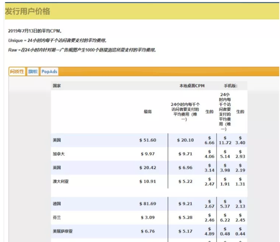This screenshot has width=280, height=242.
Task: Click the $ 11.72 mobile value
Action: pyautogui.click(x=225, y=140)
